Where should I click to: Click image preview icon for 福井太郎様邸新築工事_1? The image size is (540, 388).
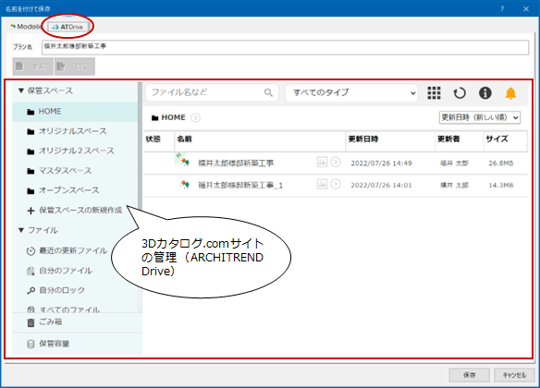click(x=322, y=185)
